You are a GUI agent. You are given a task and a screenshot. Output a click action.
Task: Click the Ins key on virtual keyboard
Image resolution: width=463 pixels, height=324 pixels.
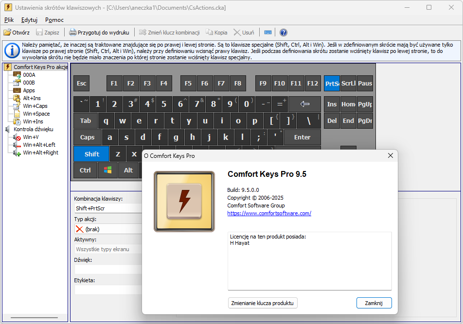(332, 104)
